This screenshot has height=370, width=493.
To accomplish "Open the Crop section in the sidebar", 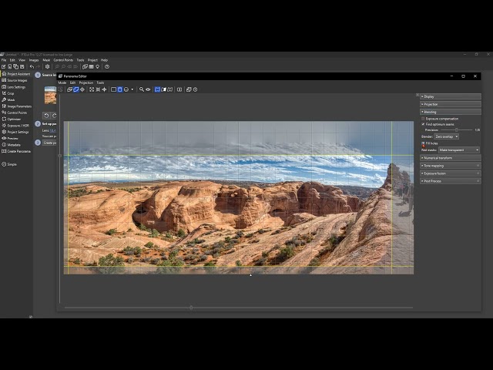I will [8, 93].
